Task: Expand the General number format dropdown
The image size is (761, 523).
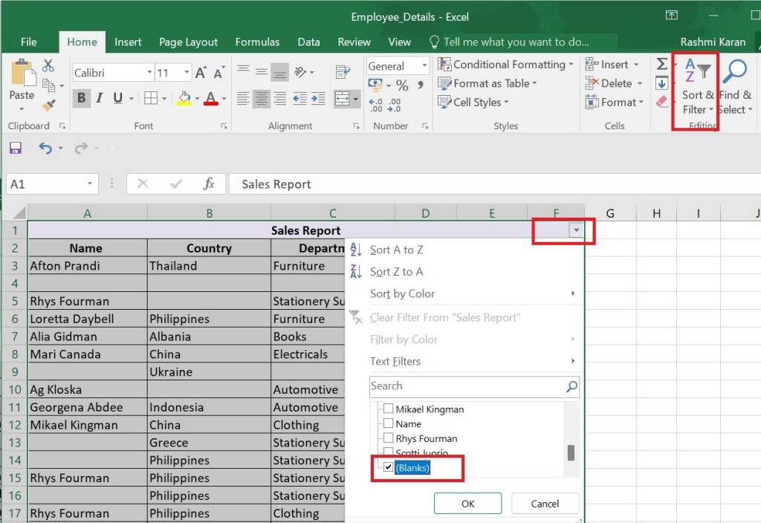Action: coord(423,66)
